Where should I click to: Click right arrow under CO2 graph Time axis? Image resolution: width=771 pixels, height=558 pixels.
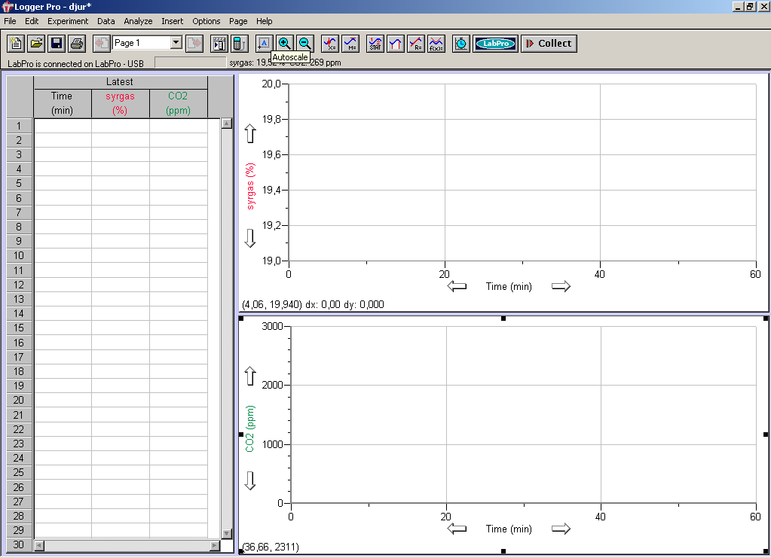561,529
